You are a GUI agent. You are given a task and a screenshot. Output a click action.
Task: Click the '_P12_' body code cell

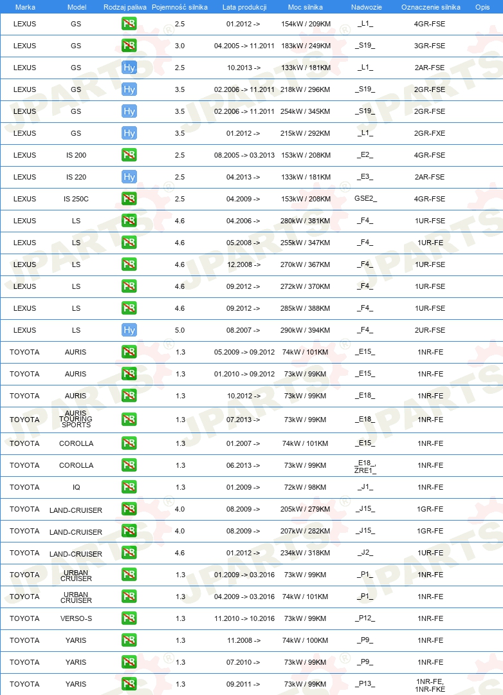coord(365,618)
